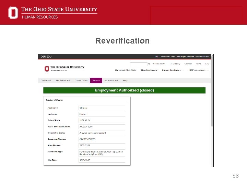Click the large block O logo in slide header
The image size is (247, 185).
pos(13,13)
